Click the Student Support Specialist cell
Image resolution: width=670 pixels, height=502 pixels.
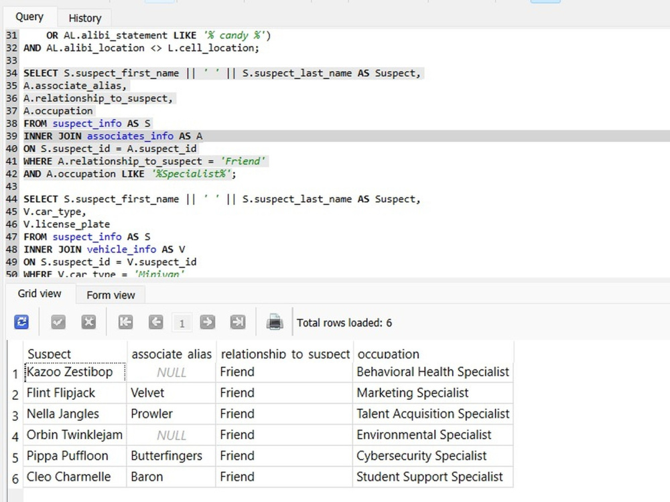[433, 477]
